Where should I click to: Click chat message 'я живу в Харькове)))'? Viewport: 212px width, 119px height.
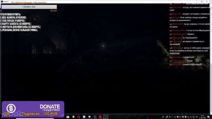tap(192, 64)
